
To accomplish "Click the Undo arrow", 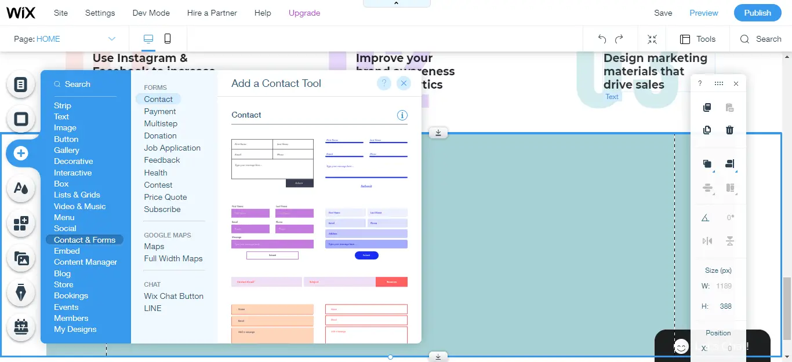I will (602, 39).
